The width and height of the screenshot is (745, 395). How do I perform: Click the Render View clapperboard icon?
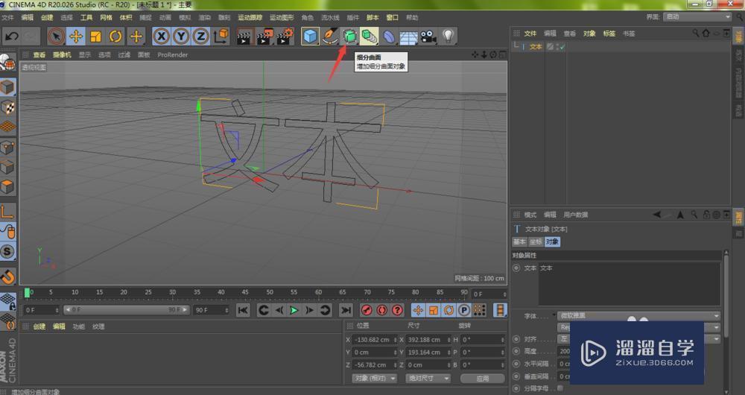(x=244, y=36)
